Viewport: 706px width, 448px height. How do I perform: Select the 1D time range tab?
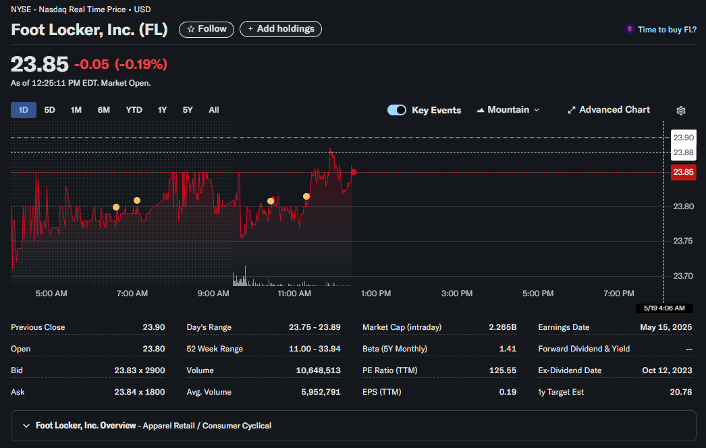click(x=24, y=110)
